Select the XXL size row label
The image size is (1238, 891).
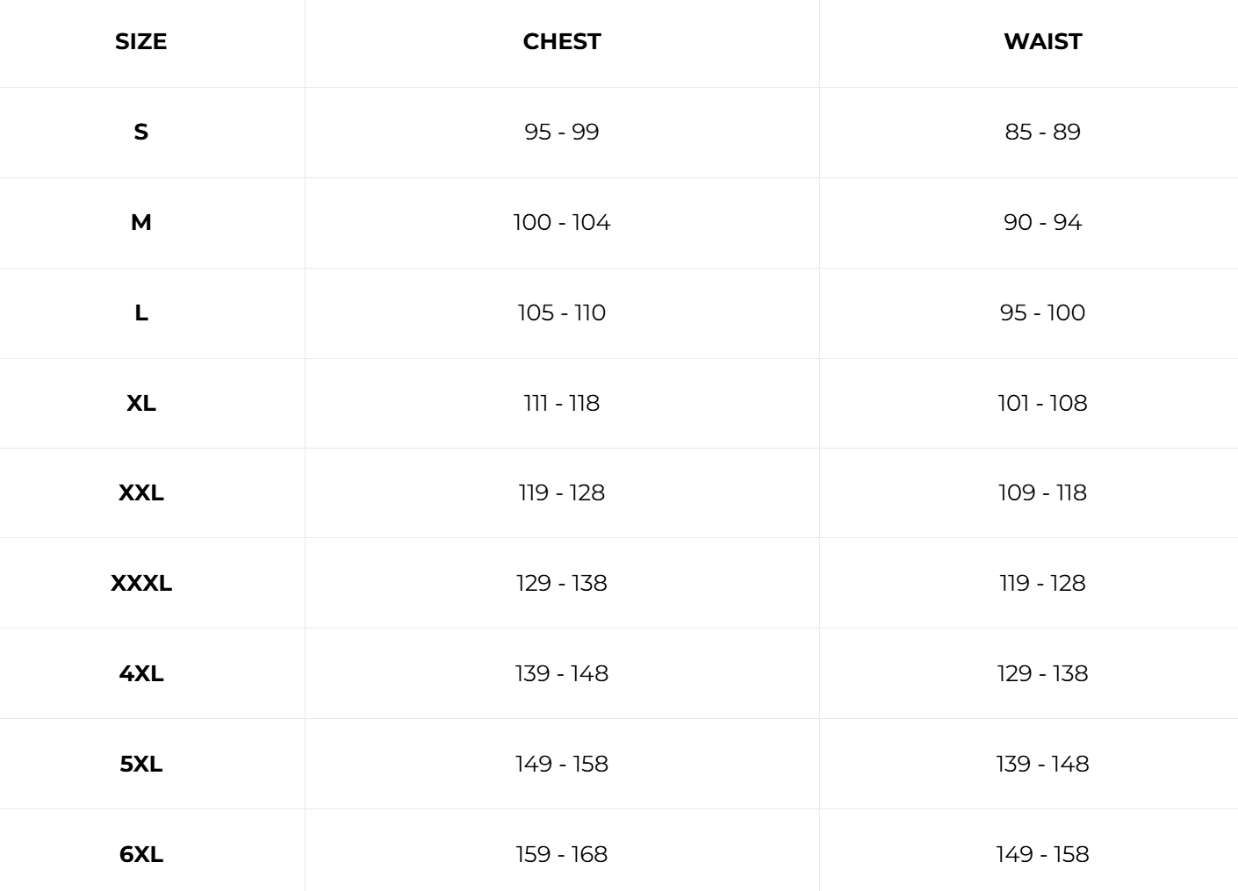[x=140, y=492]
